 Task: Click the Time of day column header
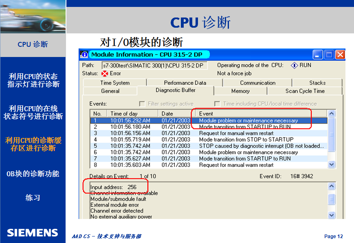[x=132, y=114]
